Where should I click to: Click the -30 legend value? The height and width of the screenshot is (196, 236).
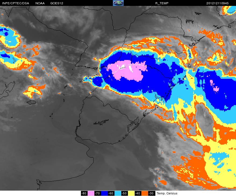(151, 193)
